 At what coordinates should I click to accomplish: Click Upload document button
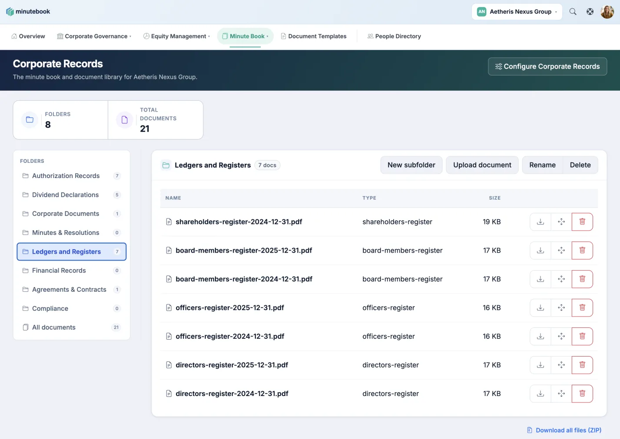pos(482,165)
